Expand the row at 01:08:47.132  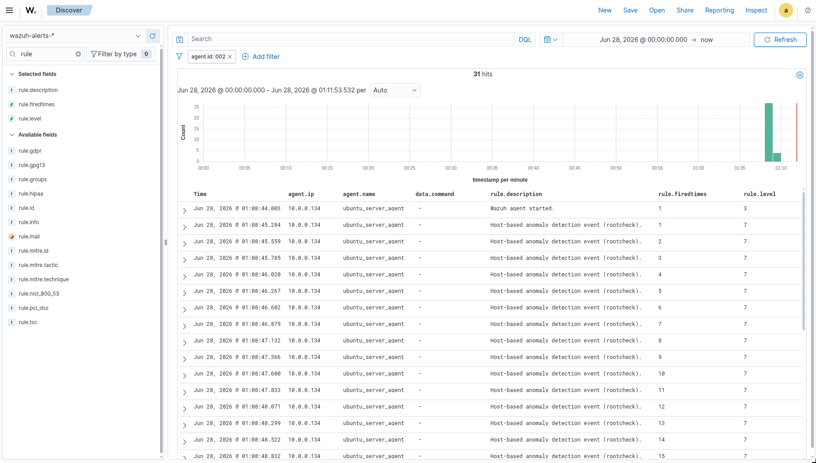[184, 342]
